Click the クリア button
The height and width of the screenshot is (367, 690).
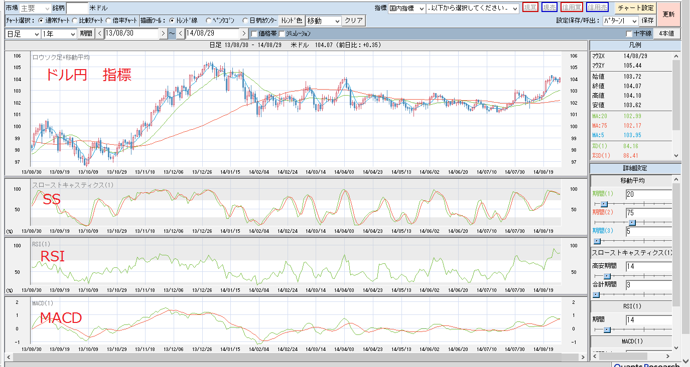pyautogui.click(x=354, y=21)
